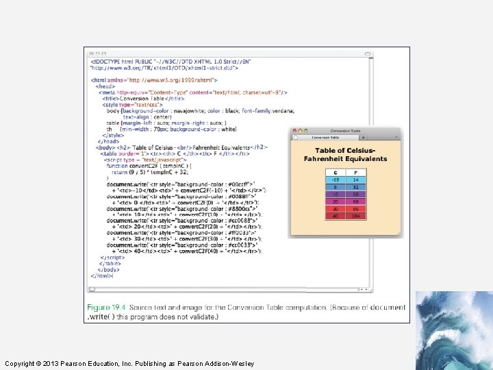Click the editor vertical scrollbar thumb
493x370 pixels.
(x=371, y=58)
